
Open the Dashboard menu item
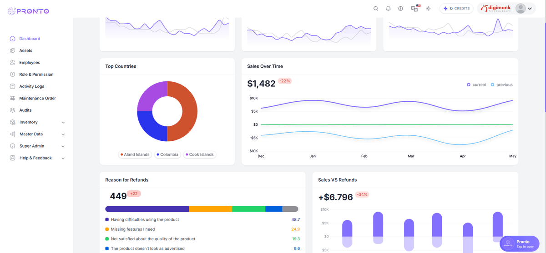click(x=30, y=39)
